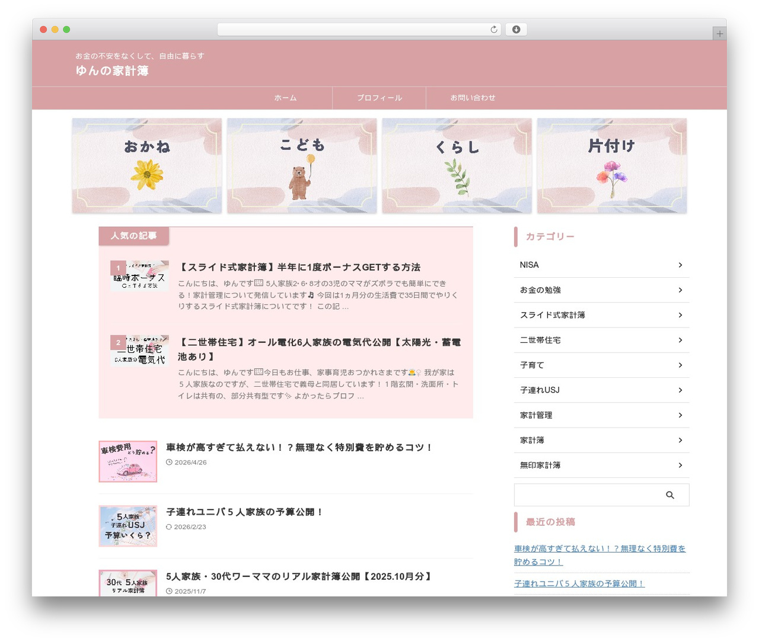Open 子連れUSJ category link
759x642 pixels.
click(601, 390)
